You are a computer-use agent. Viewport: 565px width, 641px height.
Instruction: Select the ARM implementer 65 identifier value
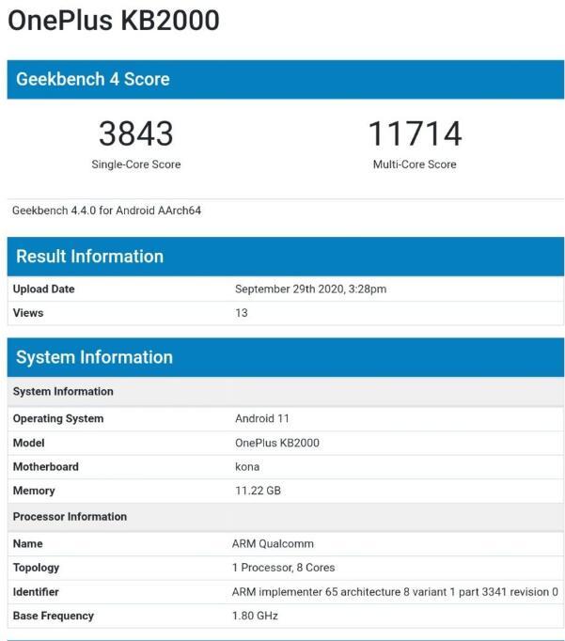tap(395, 591)
